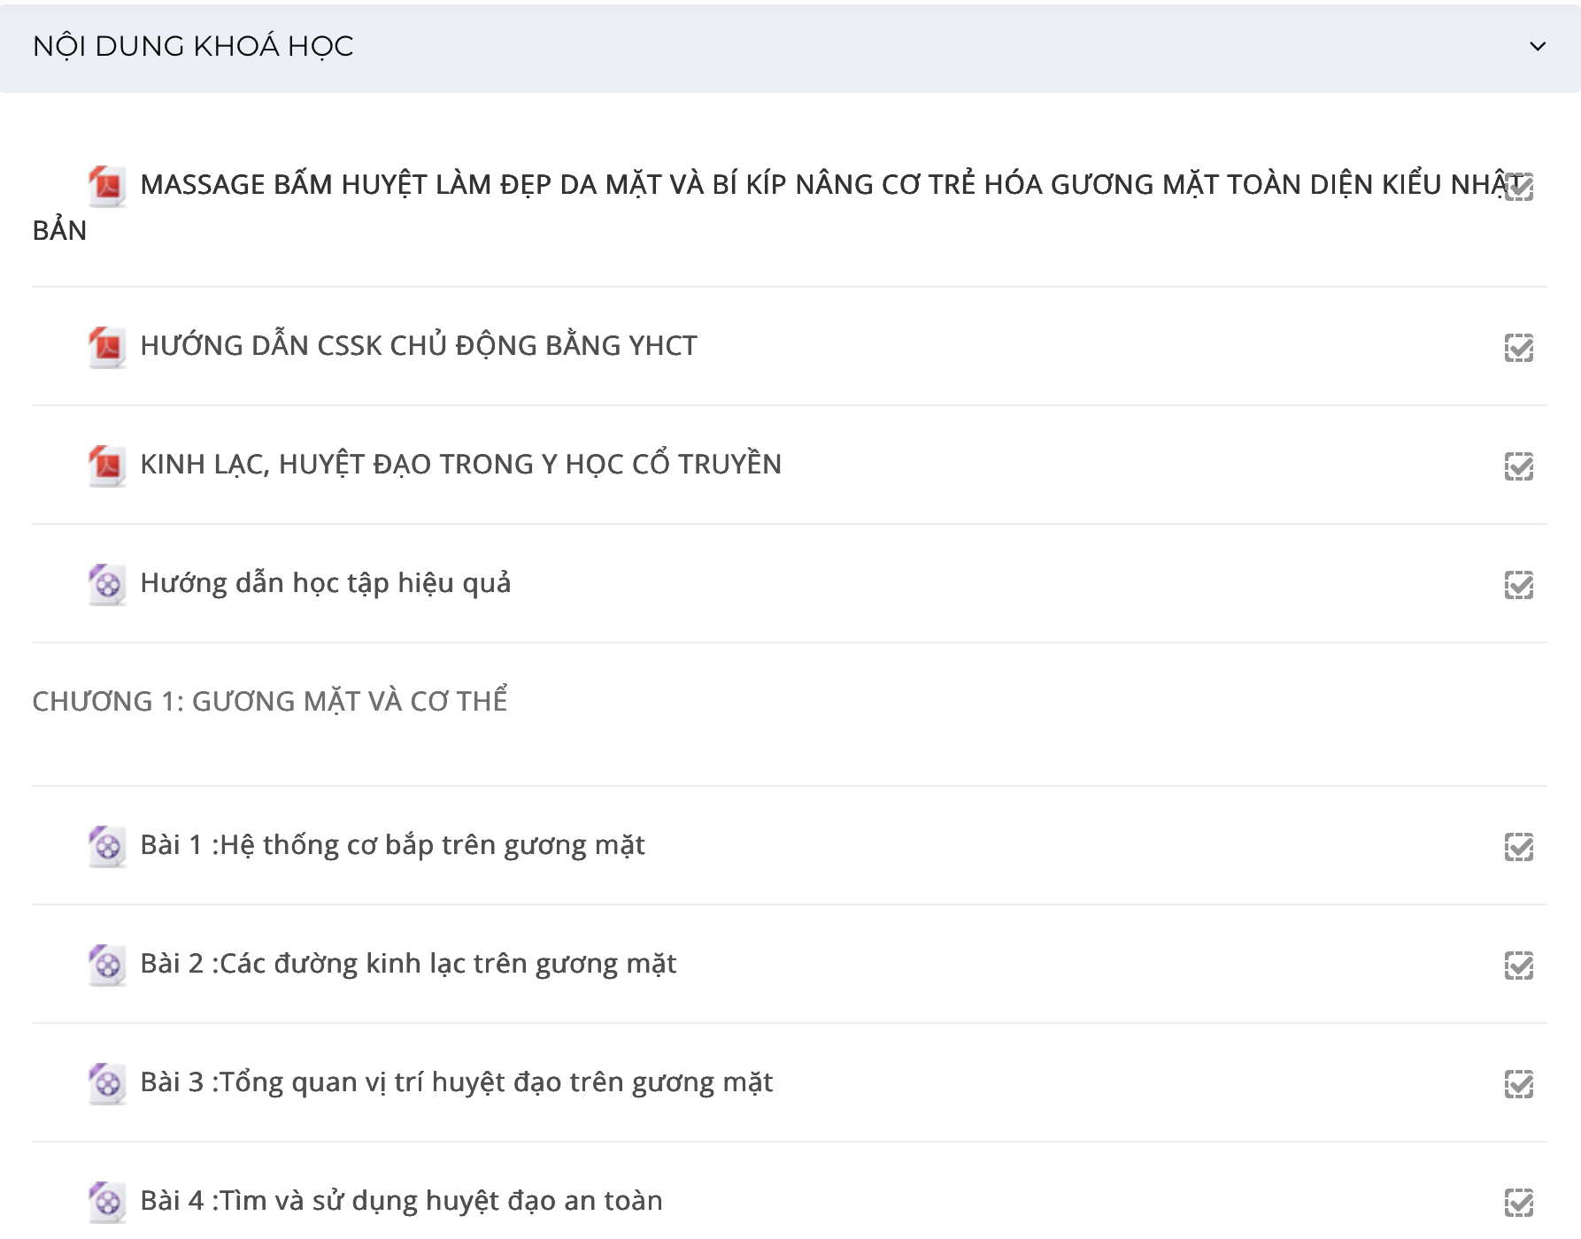
Task: Click video icon beside Bài 3 lesson
Action: [x=107, y=1083]
